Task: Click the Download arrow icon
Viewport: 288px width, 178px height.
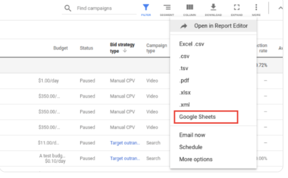Action: 213,7
